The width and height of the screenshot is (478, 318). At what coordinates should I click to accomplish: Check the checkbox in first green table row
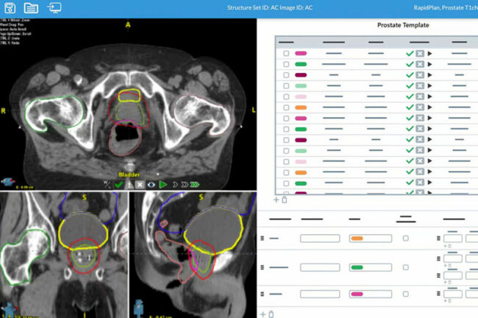click(286, 64)
